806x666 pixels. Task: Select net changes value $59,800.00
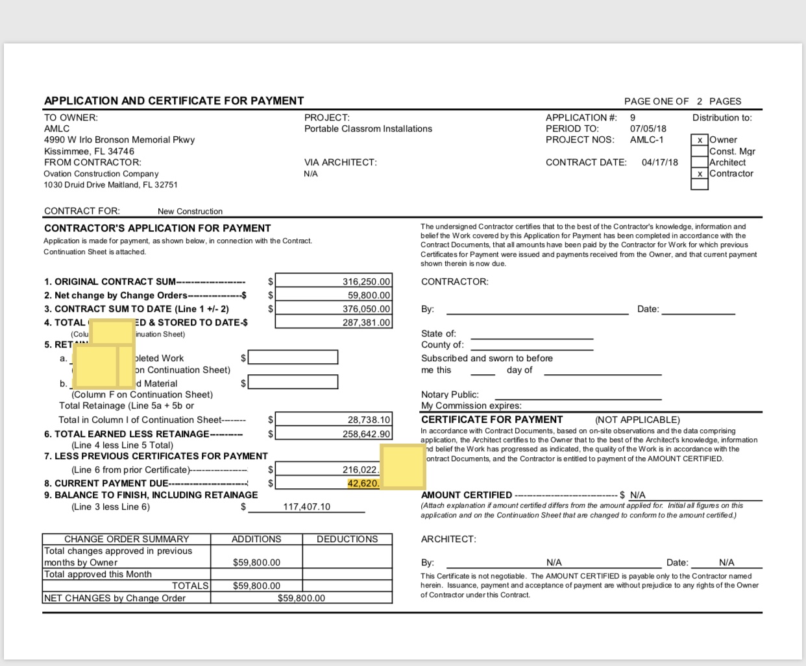click(x=301, y=598)
